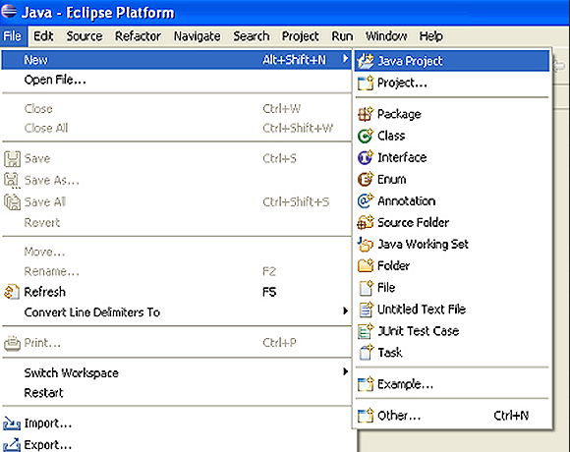Click Restart in the File menu
Screen dimensions: 570x452
tap(43, 393)
